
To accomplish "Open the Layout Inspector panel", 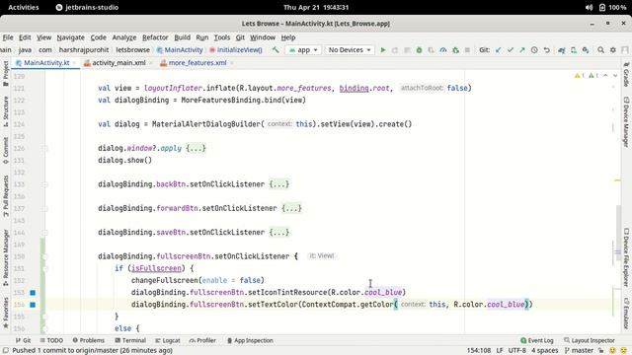I will click(x=590, y=340).
